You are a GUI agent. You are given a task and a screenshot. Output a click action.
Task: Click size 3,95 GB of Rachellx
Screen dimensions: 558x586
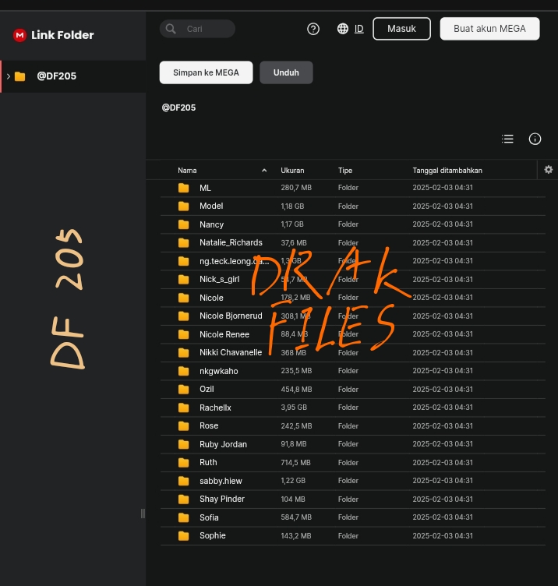tap(294, 408)
